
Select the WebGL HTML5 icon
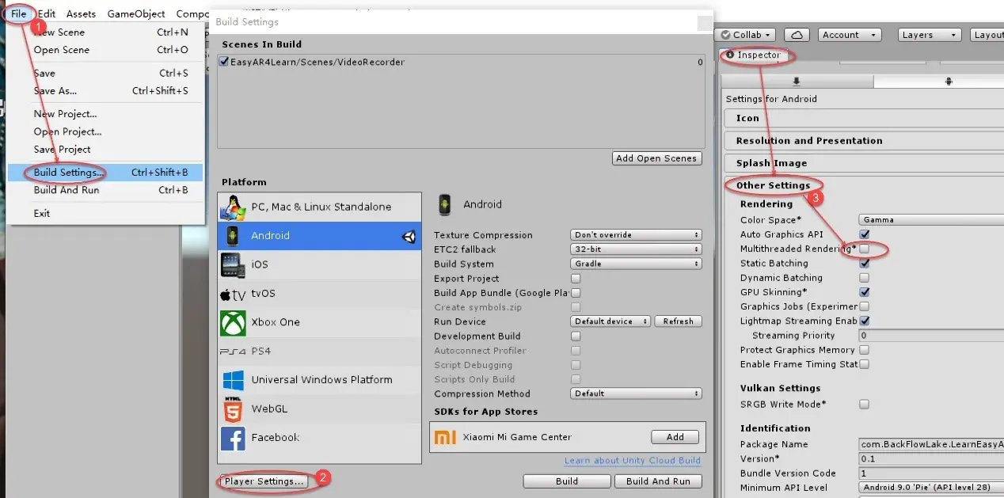(x=233, y=409)
